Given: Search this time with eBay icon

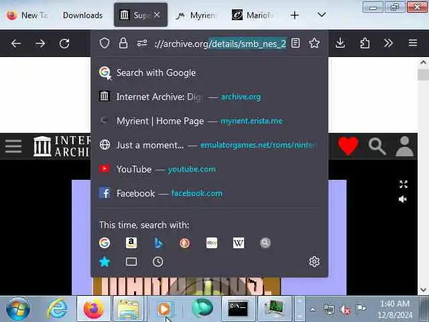Looking at the screenshot, I should point(212,243).
